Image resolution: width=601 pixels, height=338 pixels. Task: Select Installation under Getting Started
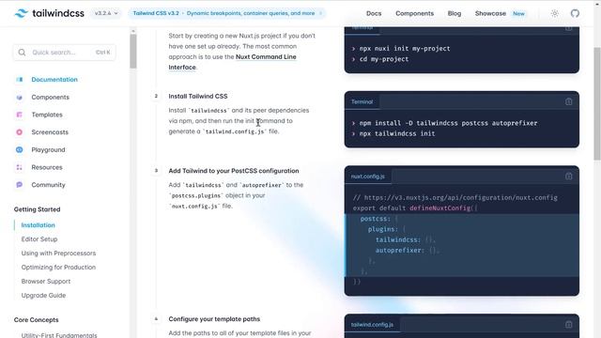(38, 225)
